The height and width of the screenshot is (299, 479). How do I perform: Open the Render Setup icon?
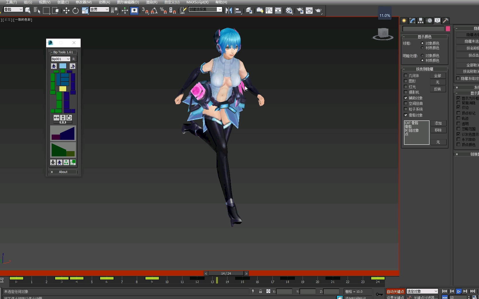pyautogui.click(x=300, y=11)
